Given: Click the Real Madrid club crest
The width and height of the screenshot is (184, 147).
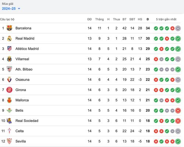Looking at the screenshot, I should click(9, 38).
